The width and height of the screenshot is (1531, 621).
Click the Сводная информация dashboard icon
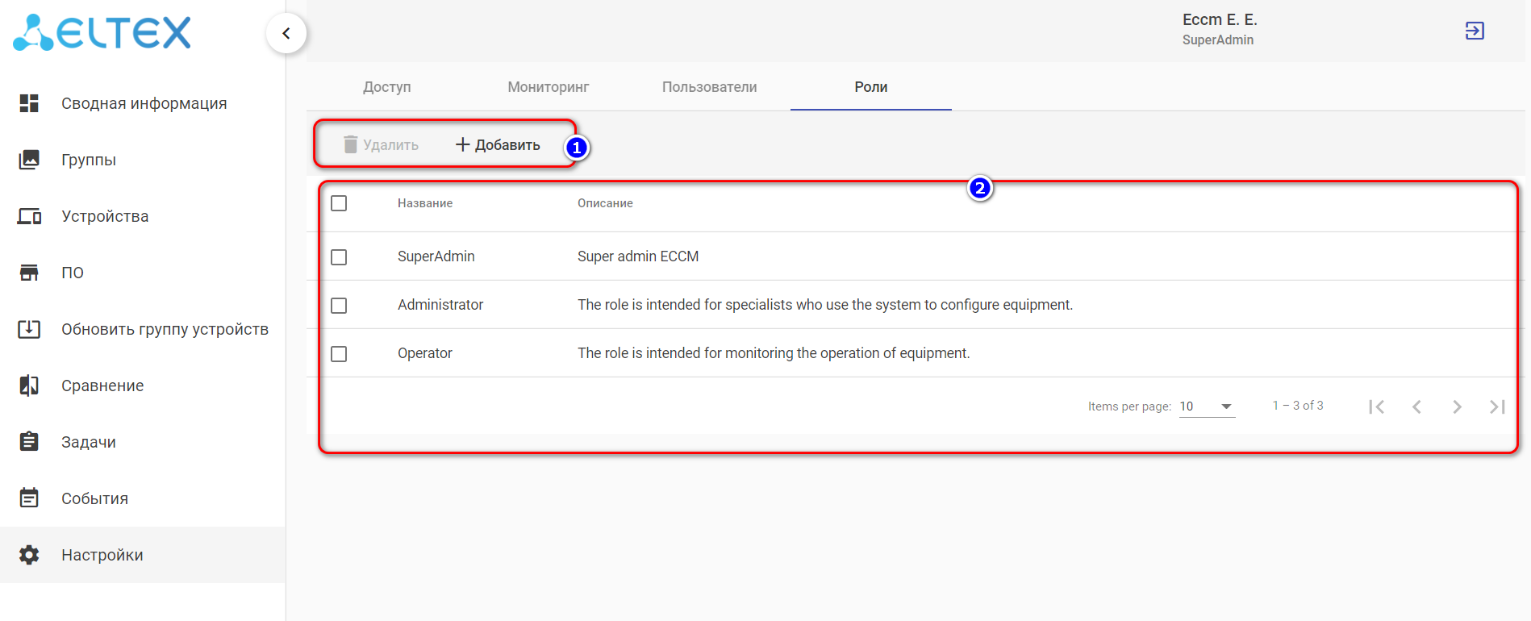pos(29,103)
